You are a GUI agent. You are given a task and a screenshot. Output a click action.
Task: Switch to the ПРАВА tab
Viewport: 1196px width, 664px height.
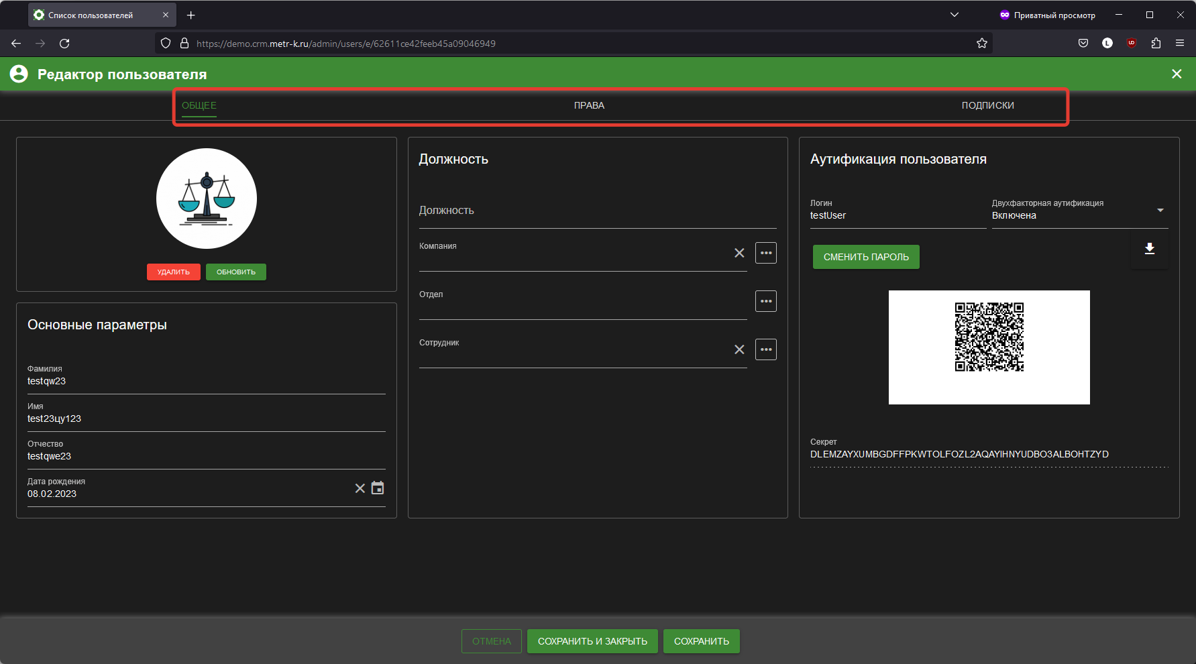click(x=589, y=105)
